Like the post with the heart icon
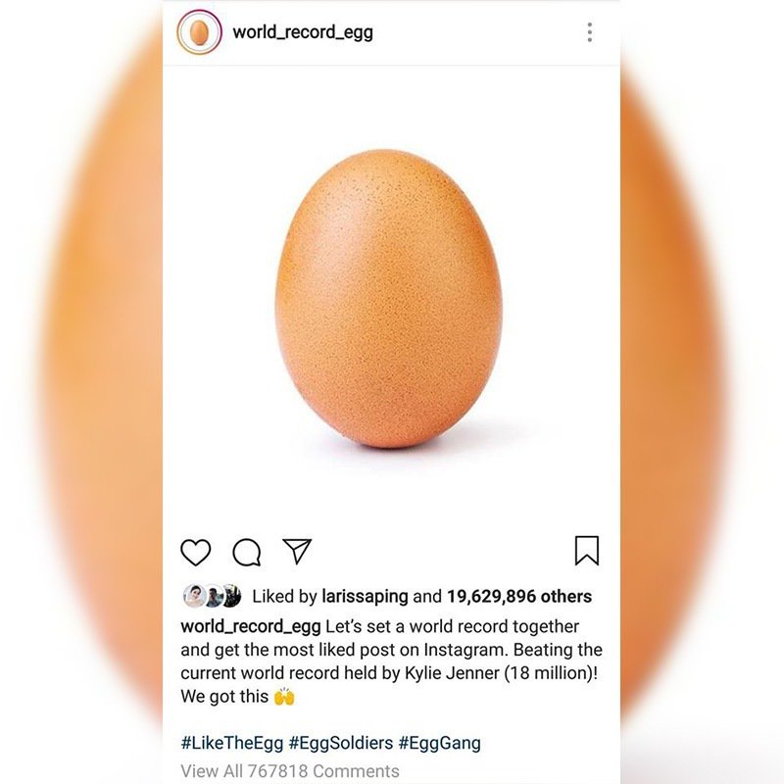The image size is (784, 784). tap(195, 552)
